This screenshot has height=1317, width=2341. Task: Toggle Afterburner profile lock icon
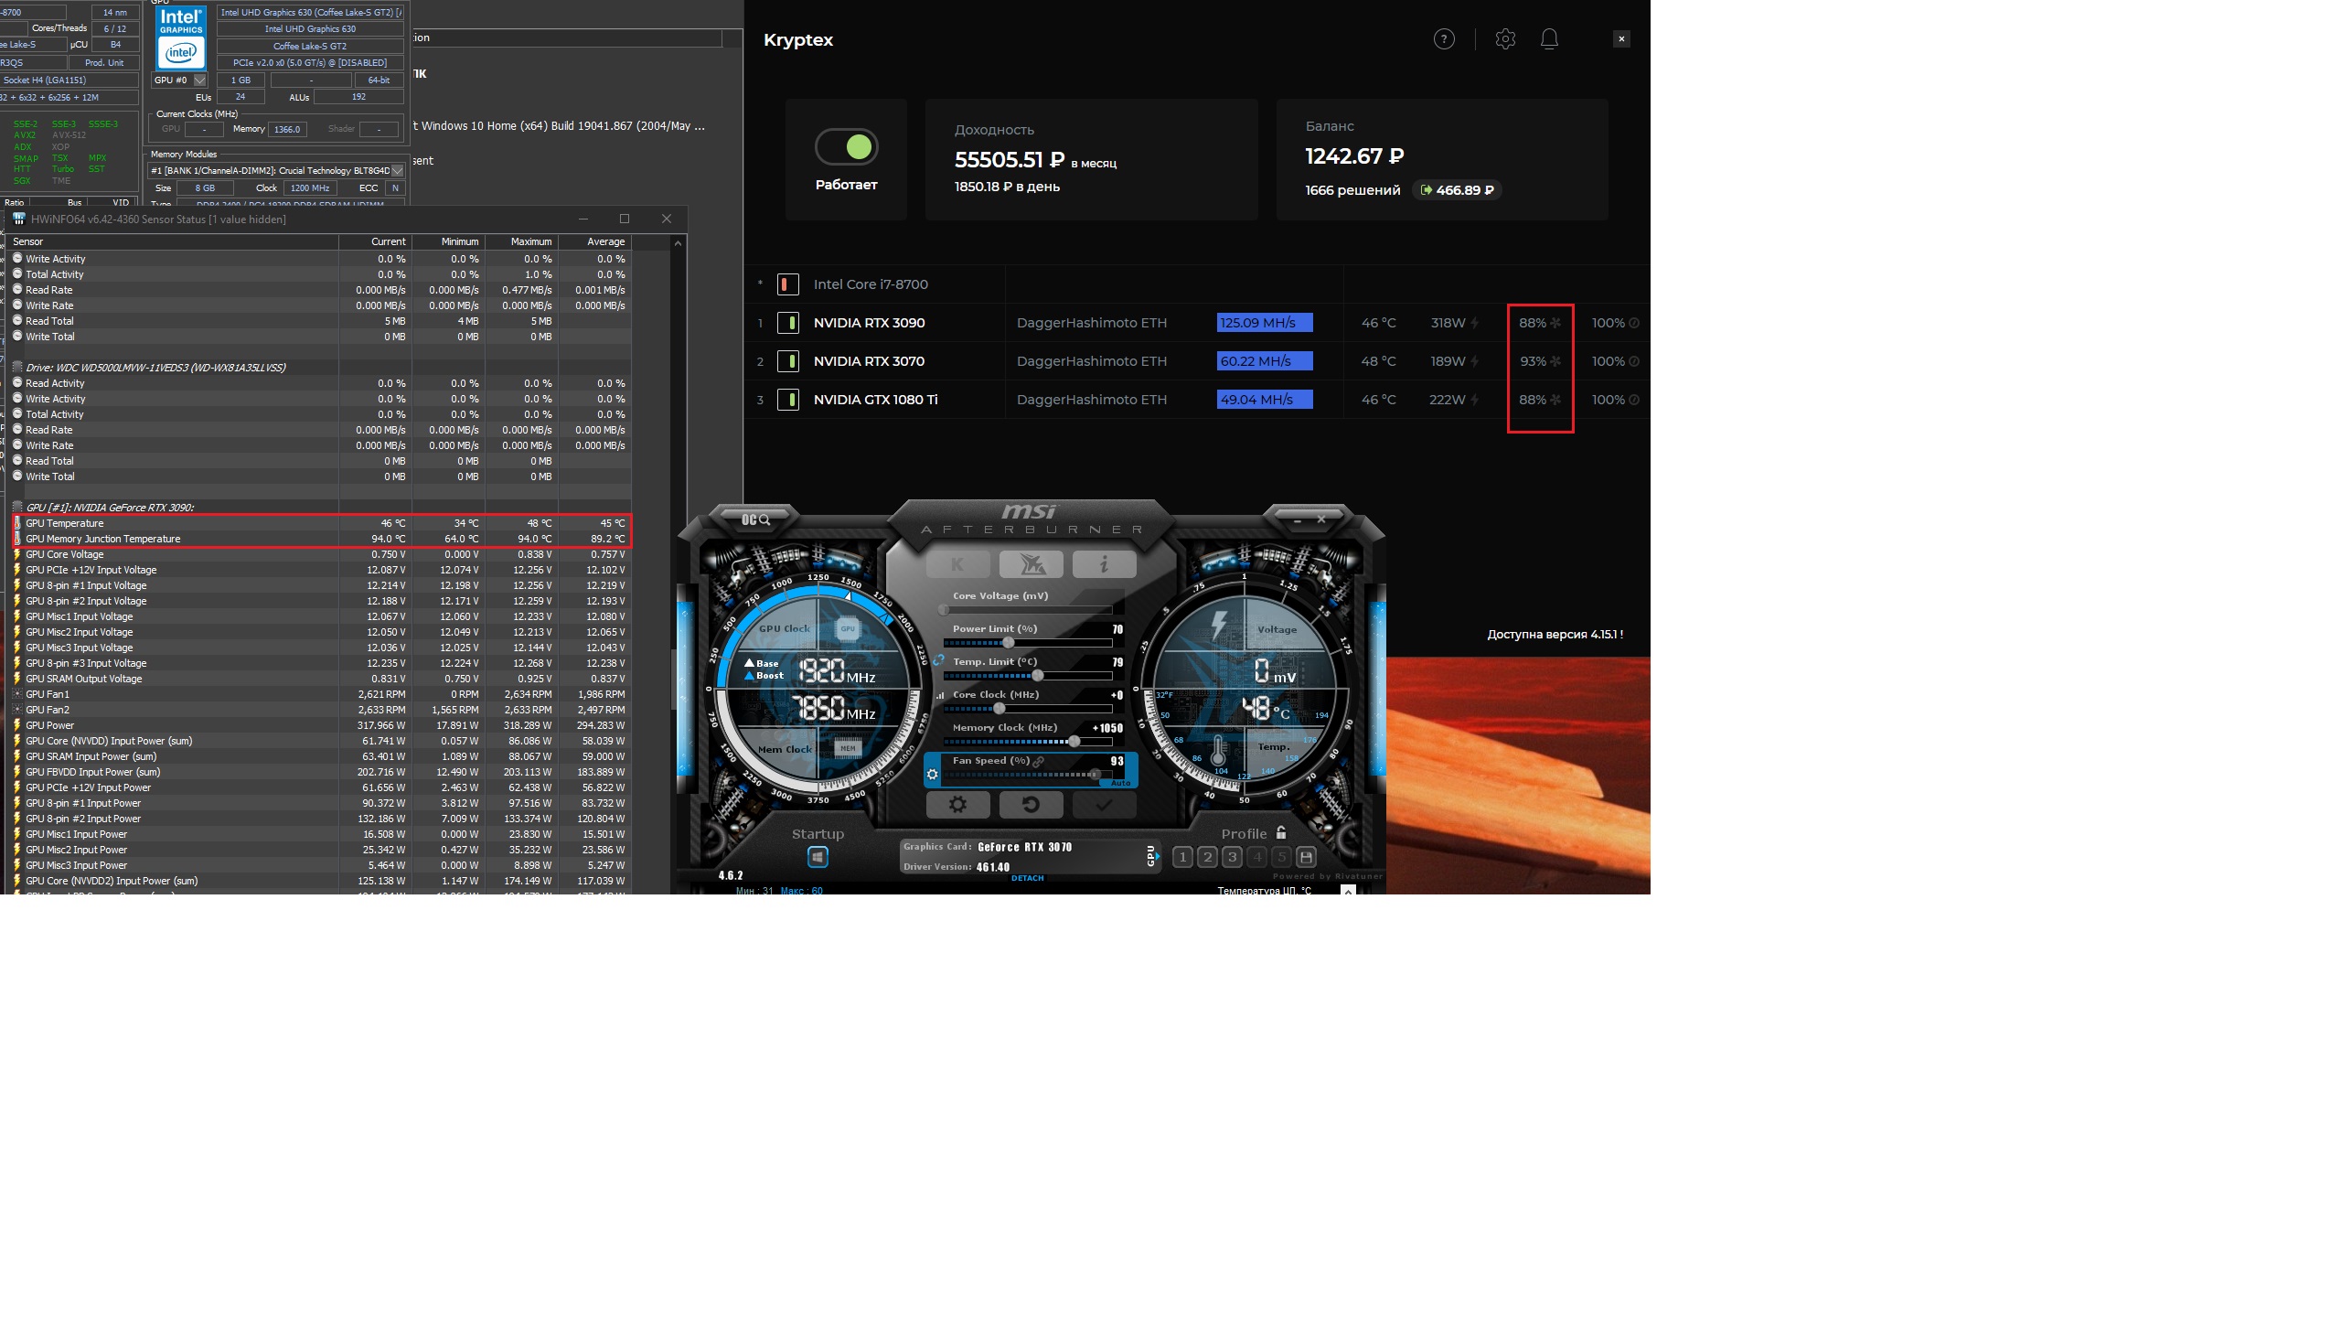point(1281,833)
